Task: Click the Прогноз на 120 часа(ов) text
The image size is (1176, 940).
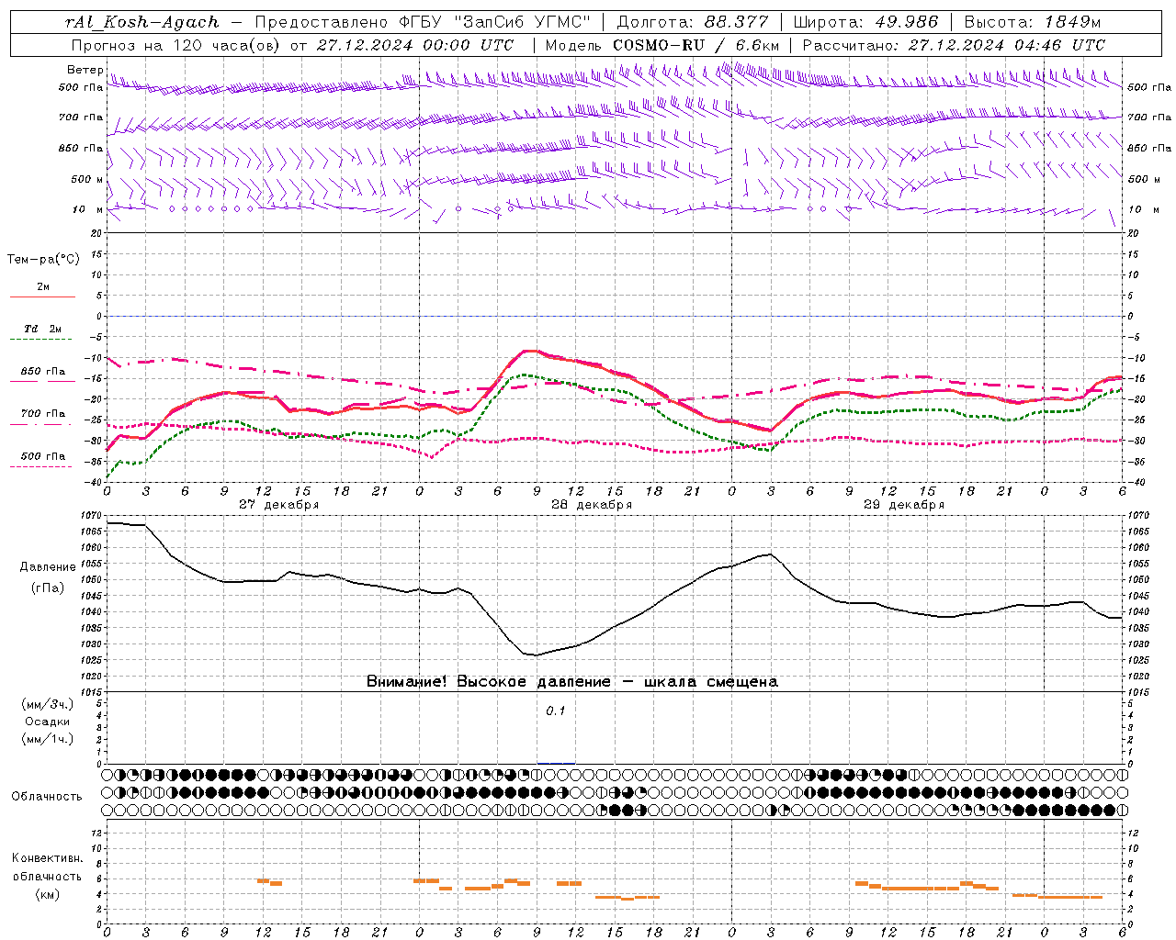Action: [x=176, y=44]
